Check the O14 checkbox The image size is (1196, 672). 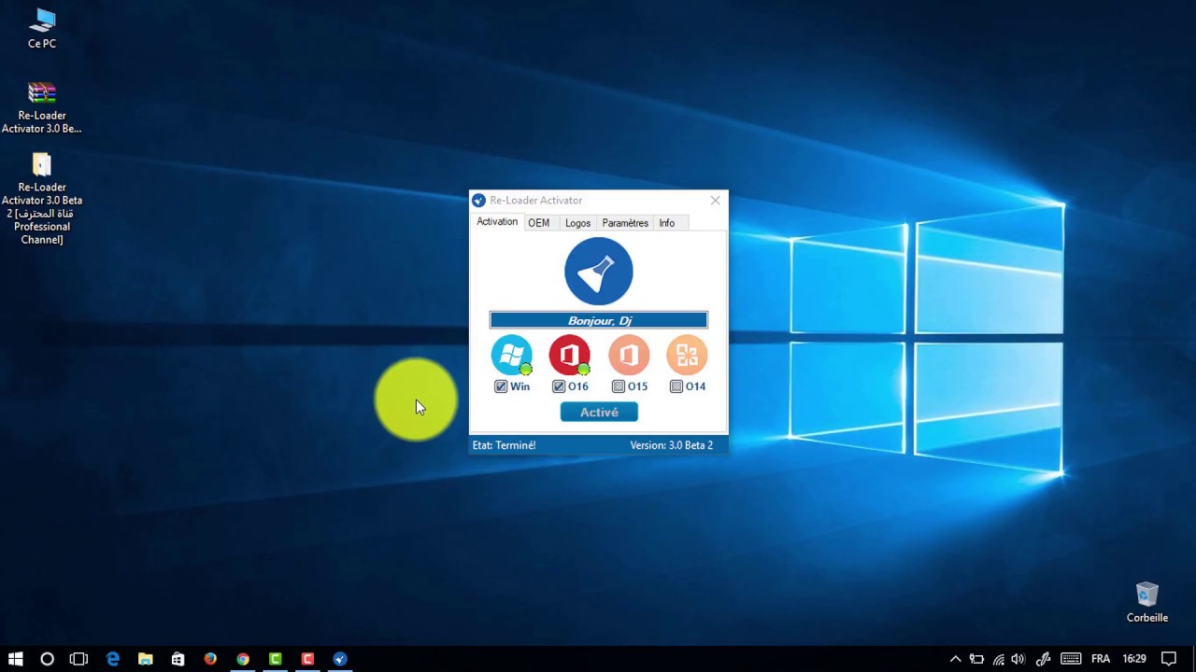pos(676,386)
